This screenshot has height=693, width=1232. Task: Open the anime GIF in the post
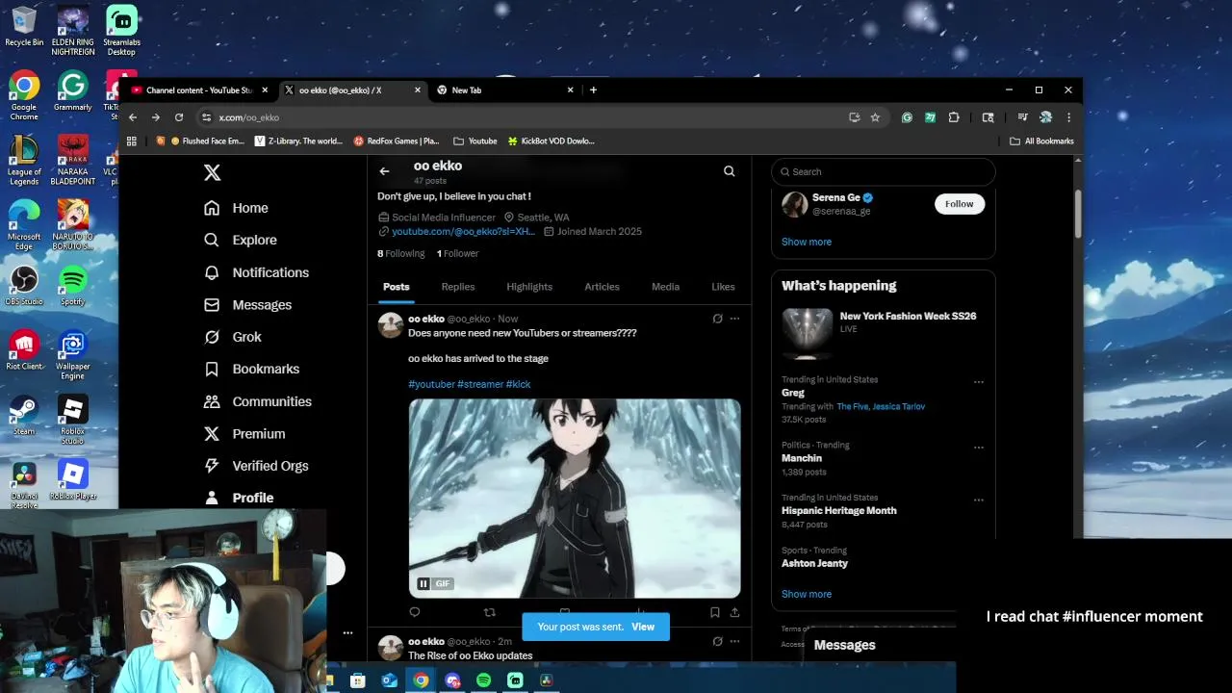pos(575,499)
